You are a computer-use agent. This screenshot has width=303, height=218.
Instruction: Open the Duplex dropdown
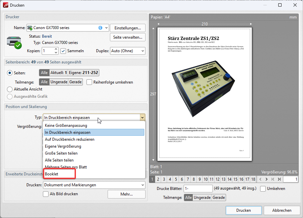(x=128, y=51)
